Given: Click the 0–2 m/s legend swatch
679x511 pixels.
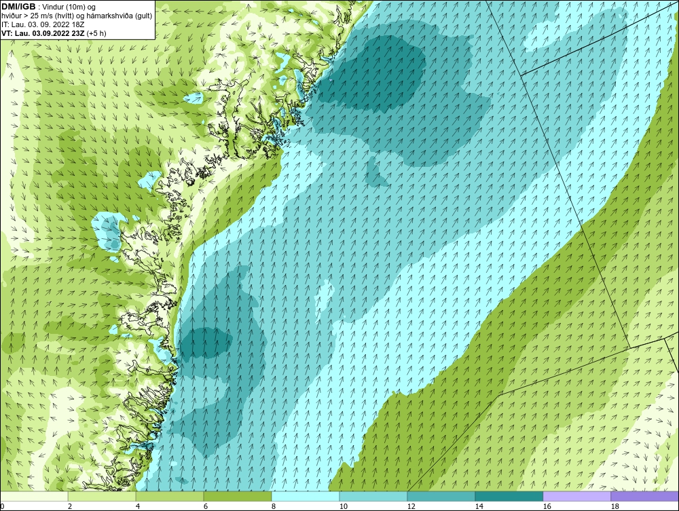Looking at the screenshot, I should pyautogui.click(x=34, y=496).
